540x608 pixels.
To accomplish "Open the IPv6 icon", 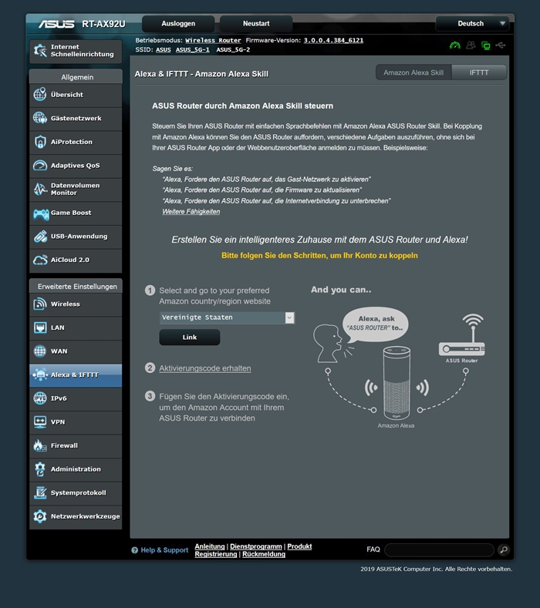I will click(x=40, y=398).
